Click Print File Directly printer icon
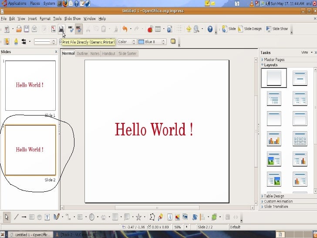Screen dimensions: 317x238 click(61, 29)
